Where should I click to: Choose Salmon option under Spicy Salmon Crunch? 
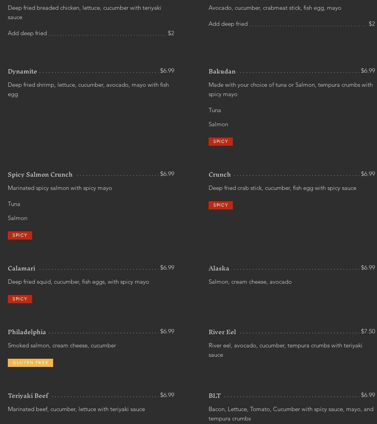(18, 218)
